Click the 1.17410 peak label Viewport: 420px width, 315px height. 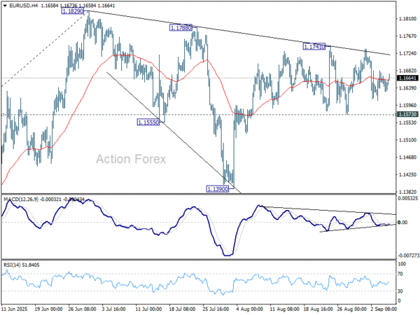314,47
